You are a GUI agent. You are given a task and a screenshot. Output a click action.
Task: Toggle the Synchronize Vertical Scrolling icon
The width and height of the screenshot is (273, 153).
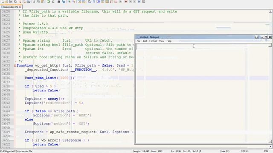coord(79,2)
